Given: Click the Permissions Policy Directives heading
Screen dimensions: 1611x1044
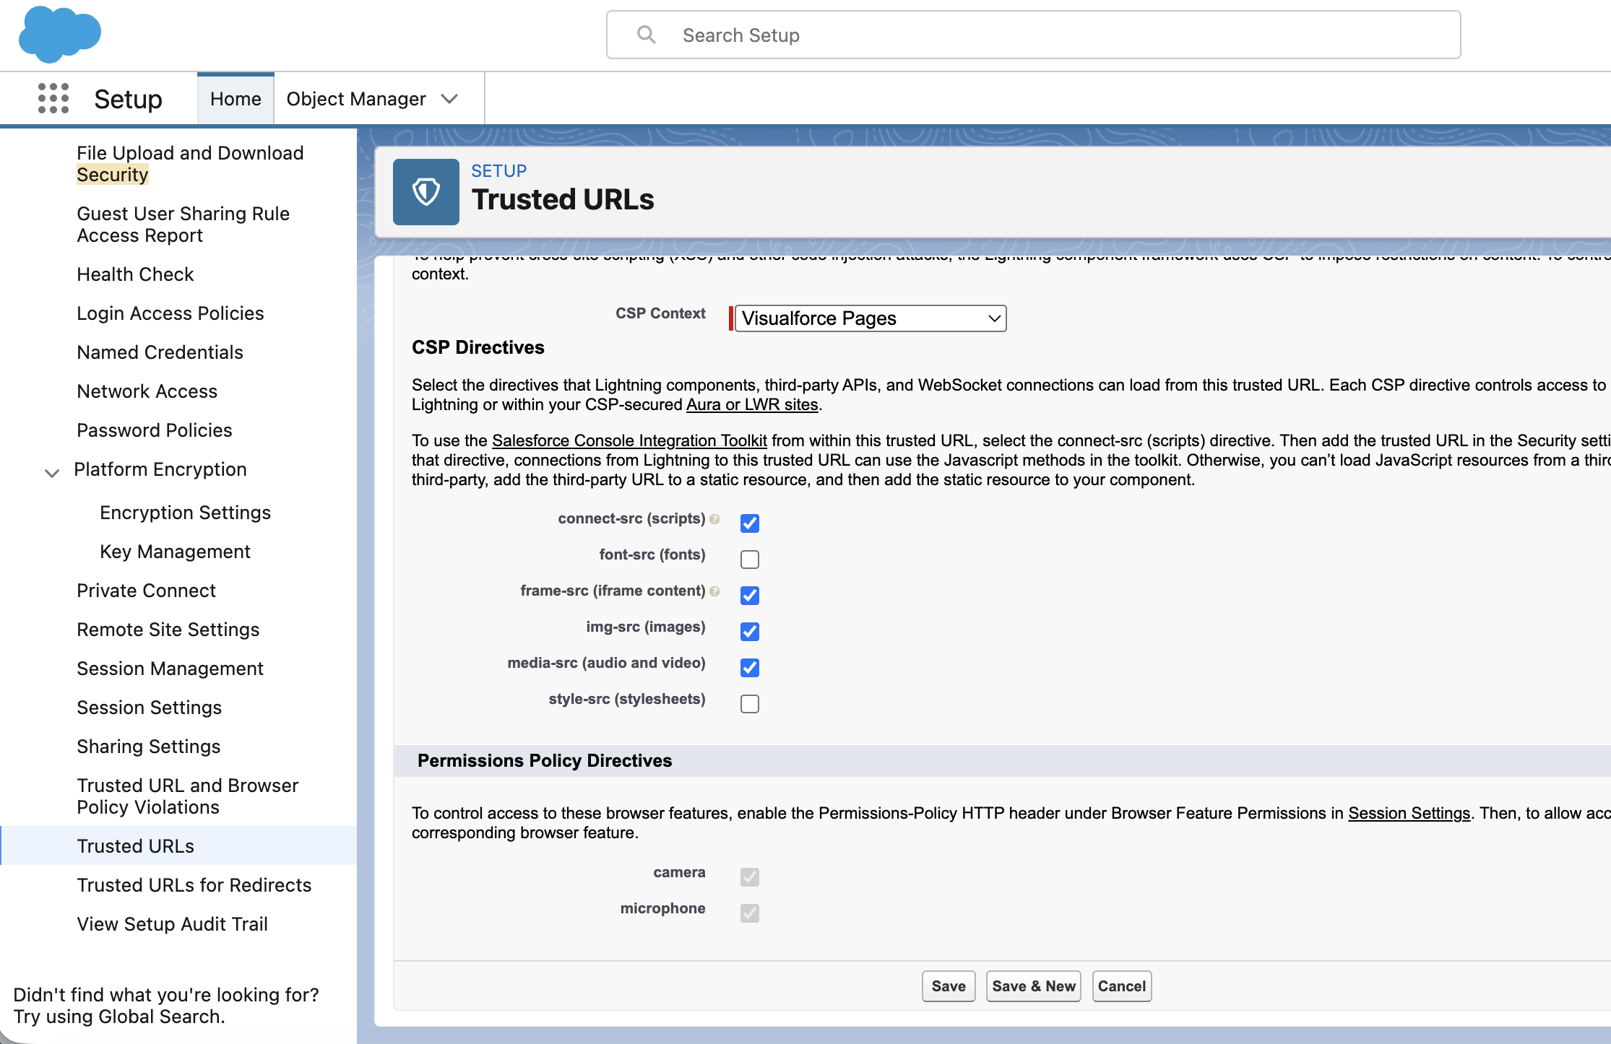Looking at the screenshot, I should click(545, 760).
